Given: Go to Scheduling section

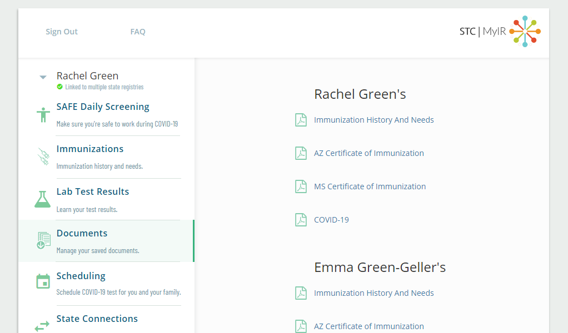Looking at the screenshot, I should click(81, 276).
